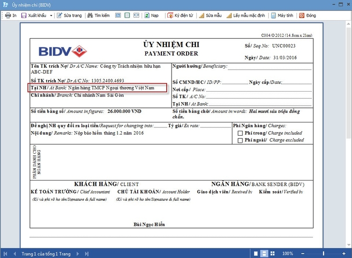Click the ỦY NHIỆM CHI title
The height and width of the screenshot is (258, 352).
171,44
